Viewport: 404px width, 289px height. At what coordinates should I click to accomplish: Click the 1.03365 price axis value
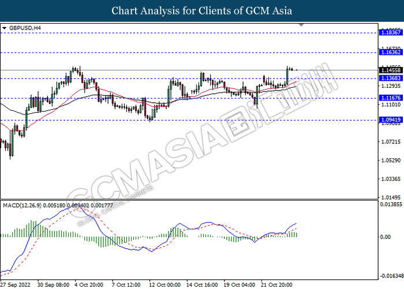pyautogui.click(x=391, y=179)
